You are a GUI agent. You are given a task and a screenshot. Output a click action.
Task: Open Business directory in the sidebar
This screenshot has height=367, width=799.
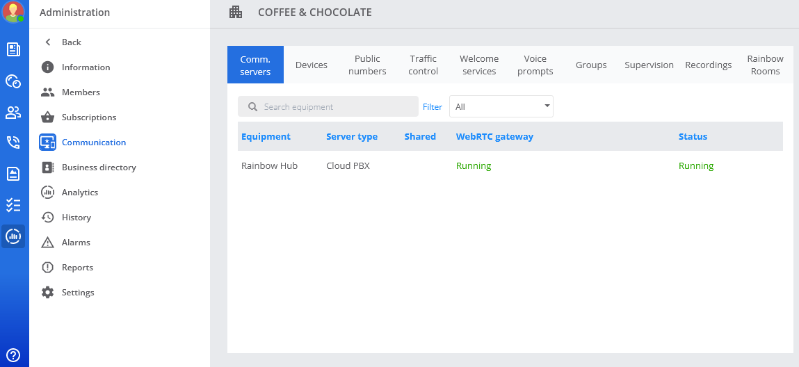click(99, 168)
